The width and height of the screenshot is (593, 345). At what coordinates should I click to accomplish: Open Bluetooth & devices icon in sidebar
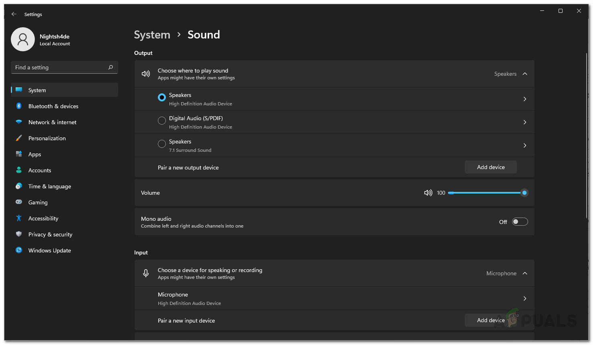(x=19, y=106)
